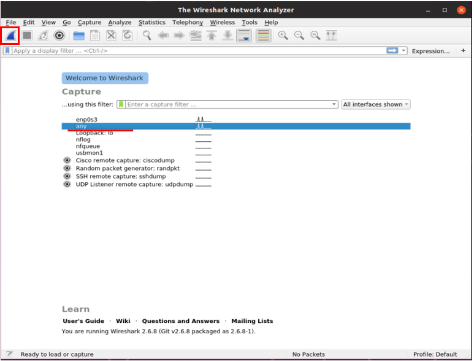Open display filter history dropdown arrow

tap(403, 50)
